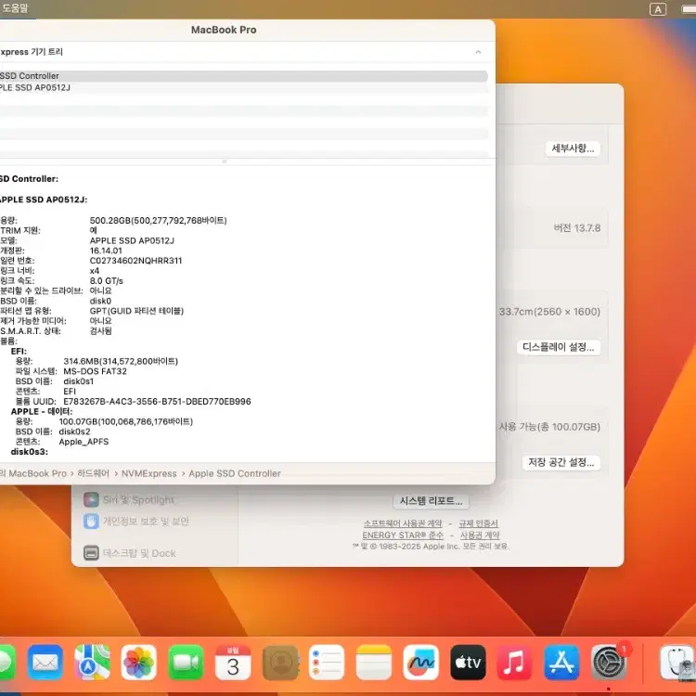
Task: Launch Freeform from the dock
Action: pos(420,663)
